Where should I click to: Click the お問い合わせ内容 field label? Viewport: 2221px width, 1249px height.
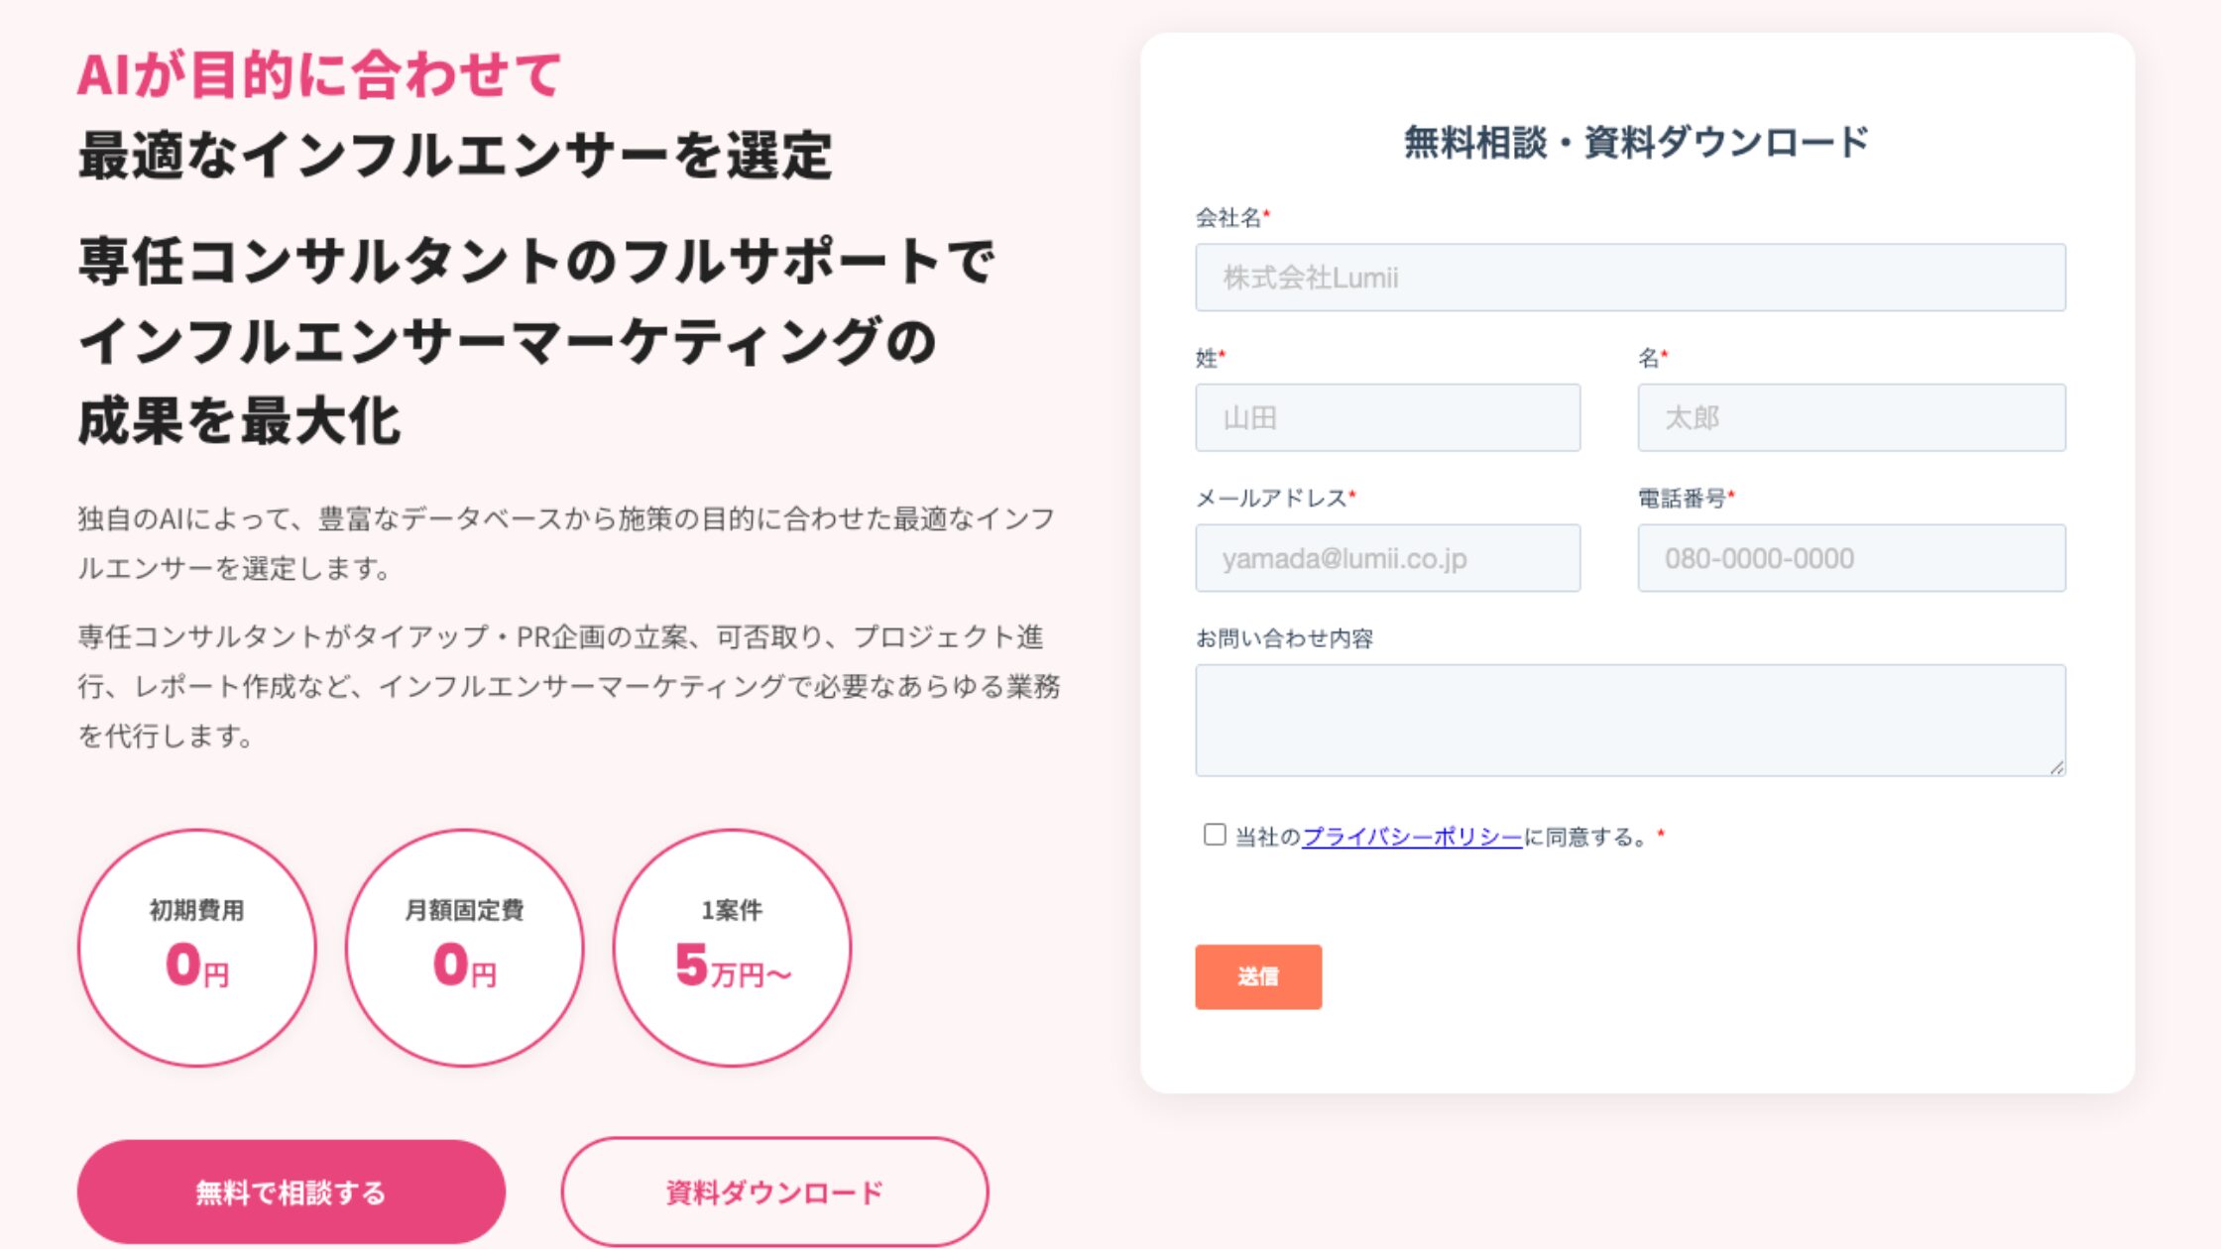(x=1284, y=638)
